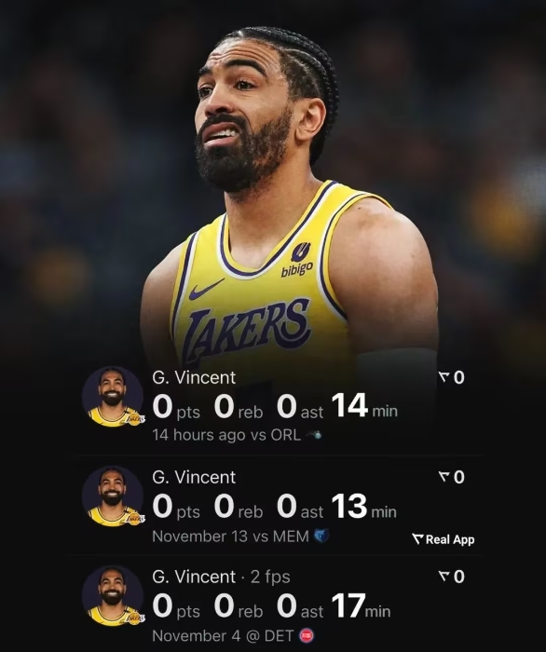The width and height of the screenshot is (546, 652).
Task: Click G. Vincent · 2 fps label
Action: (x=221, y=577)
